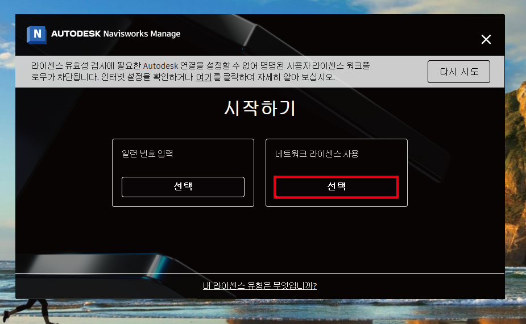Image resolution: width=526 pixels, height=324 pixels.
Task: Open the 내 라이센스 유형은 무엇입니까? link
Action: [x=260, y=285]
